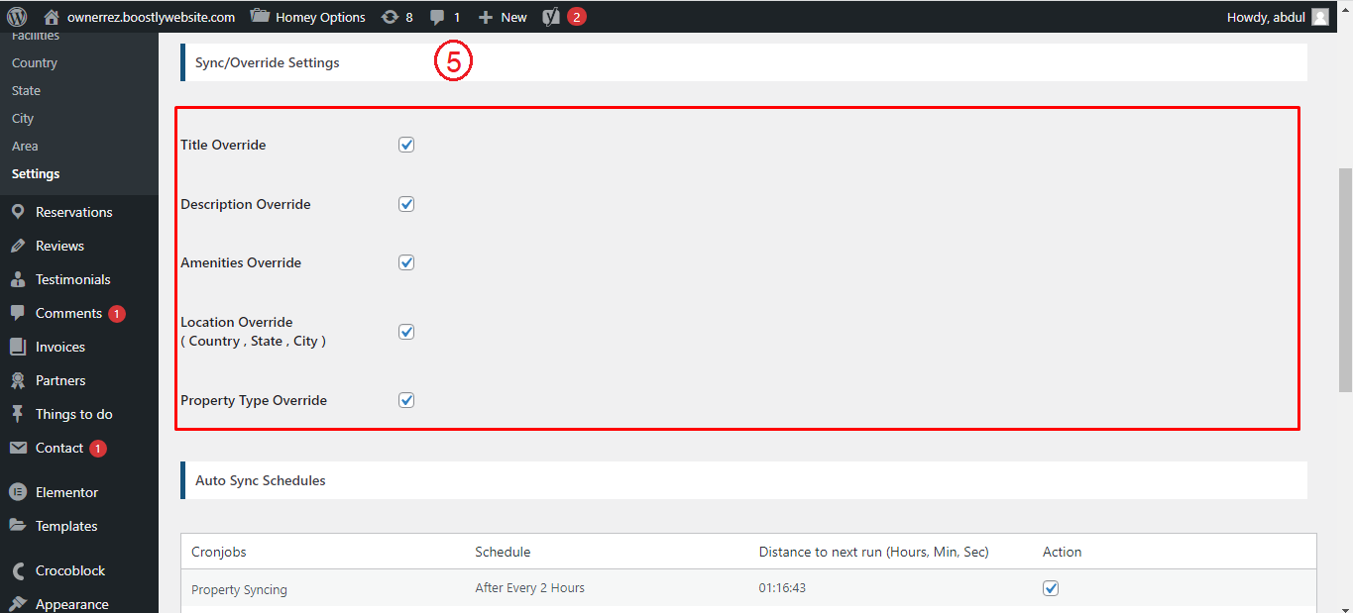The height and width of the screenshot is (613, 1353).
Task: Click the user avatar next to Howdy, abdul
Action: click(x=1320, y=17)
